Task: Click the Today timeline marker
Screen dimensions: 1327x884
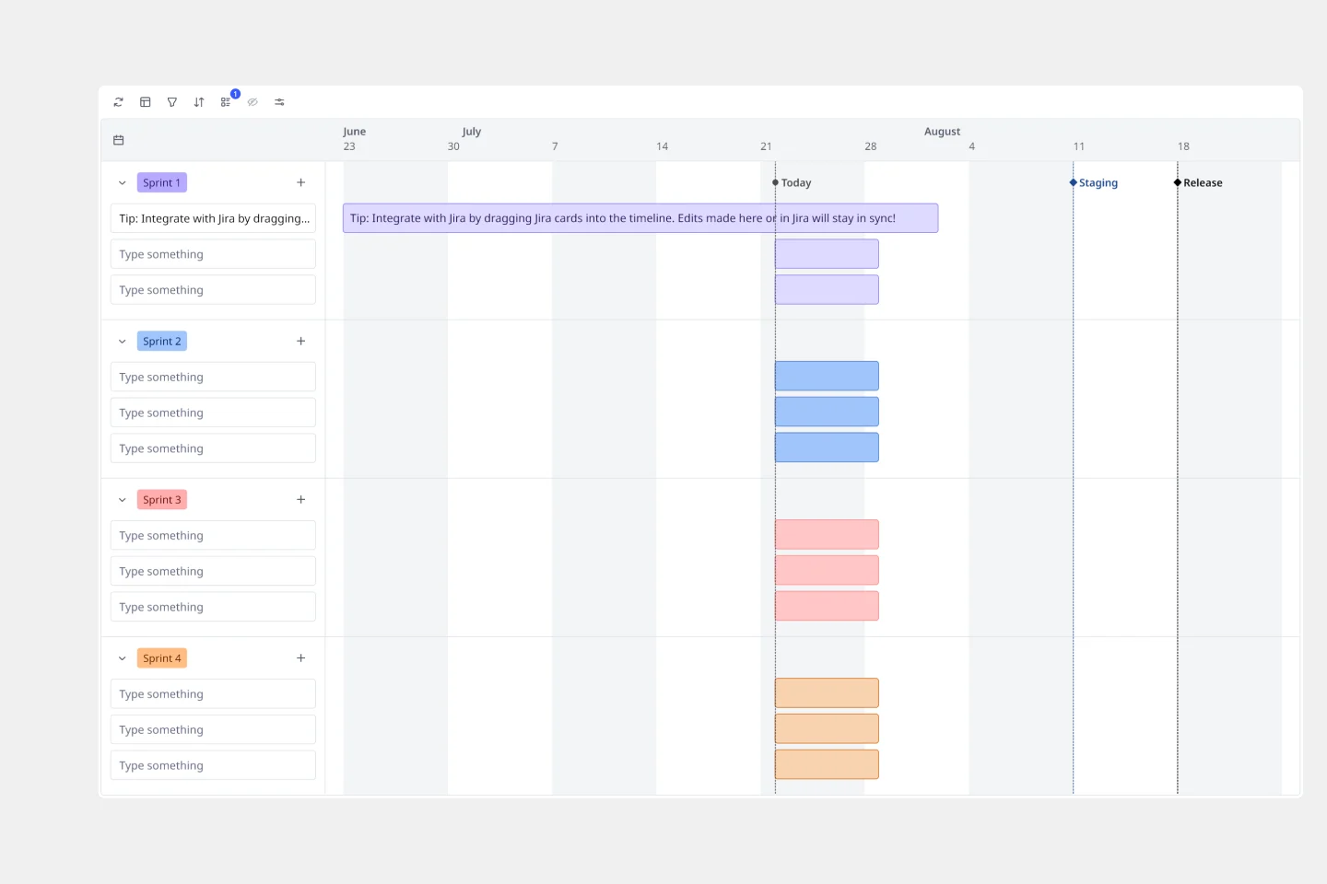Action: point(793,183)
